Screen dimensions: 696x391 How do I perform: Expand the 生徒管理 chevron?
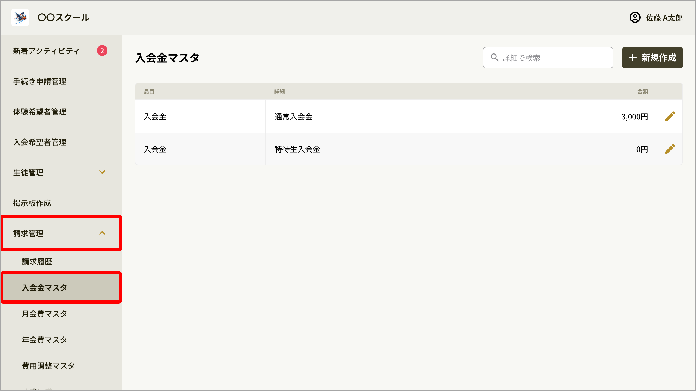[102, 172]
